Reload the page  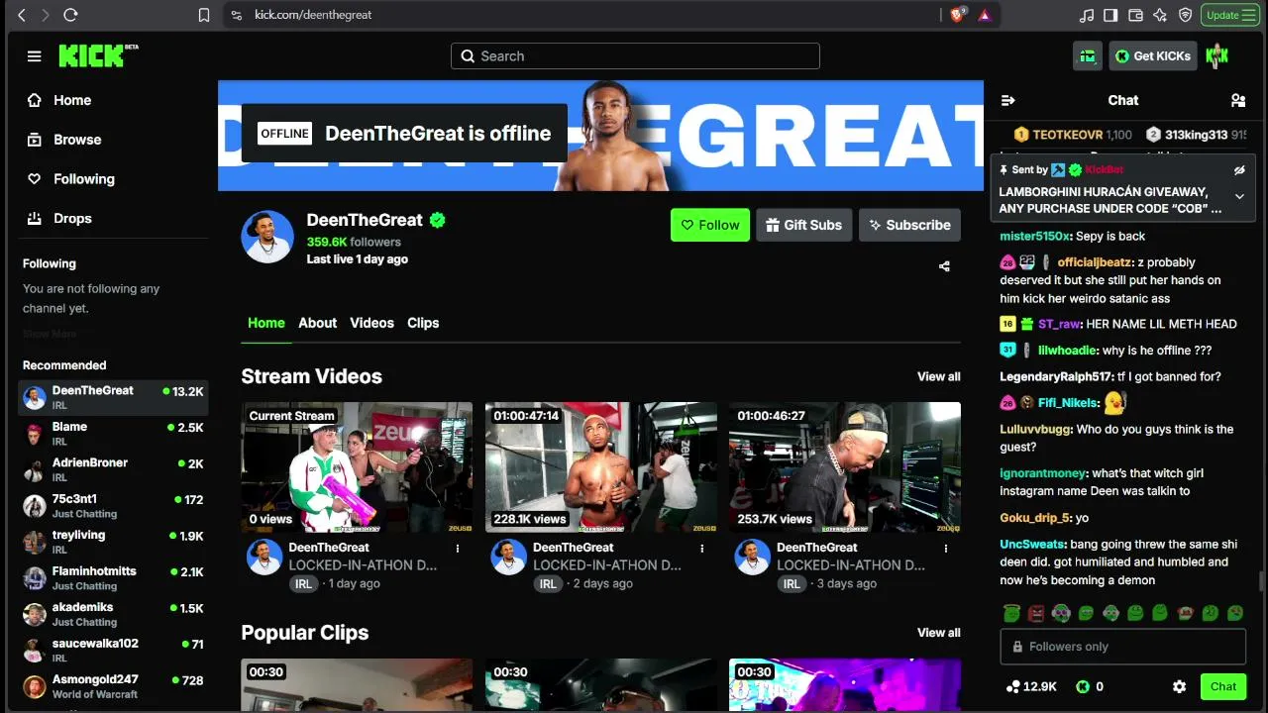(x=70, y=15)
